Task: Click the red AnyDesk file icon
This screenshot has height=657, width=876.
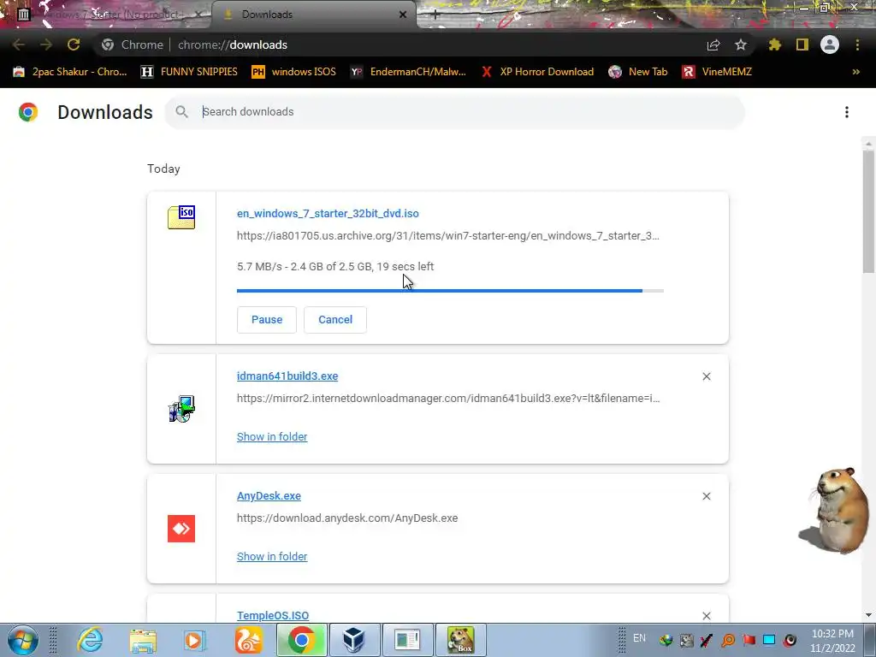Action: click(181, 529)
